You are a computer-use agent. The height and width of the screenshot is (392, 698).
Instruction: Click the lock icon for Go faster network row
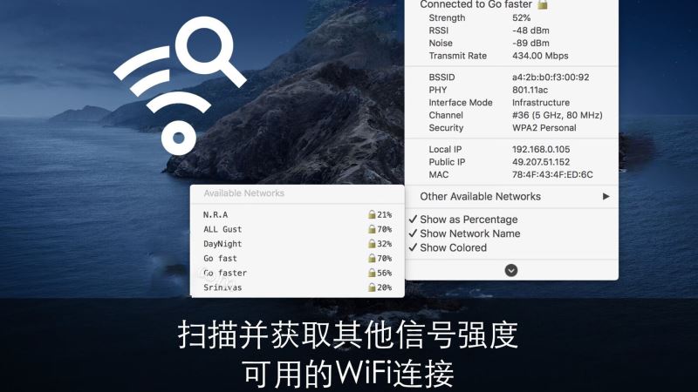pyautogui.click(x=372, y=273)
